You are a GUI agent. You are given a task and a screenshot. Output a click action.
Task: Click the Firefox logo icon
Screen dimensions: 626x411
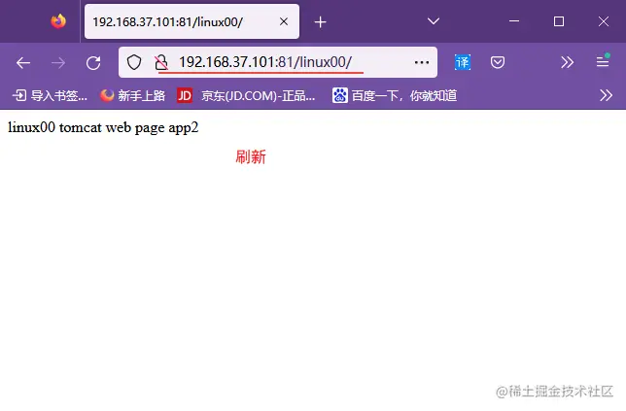pos(58,21)
